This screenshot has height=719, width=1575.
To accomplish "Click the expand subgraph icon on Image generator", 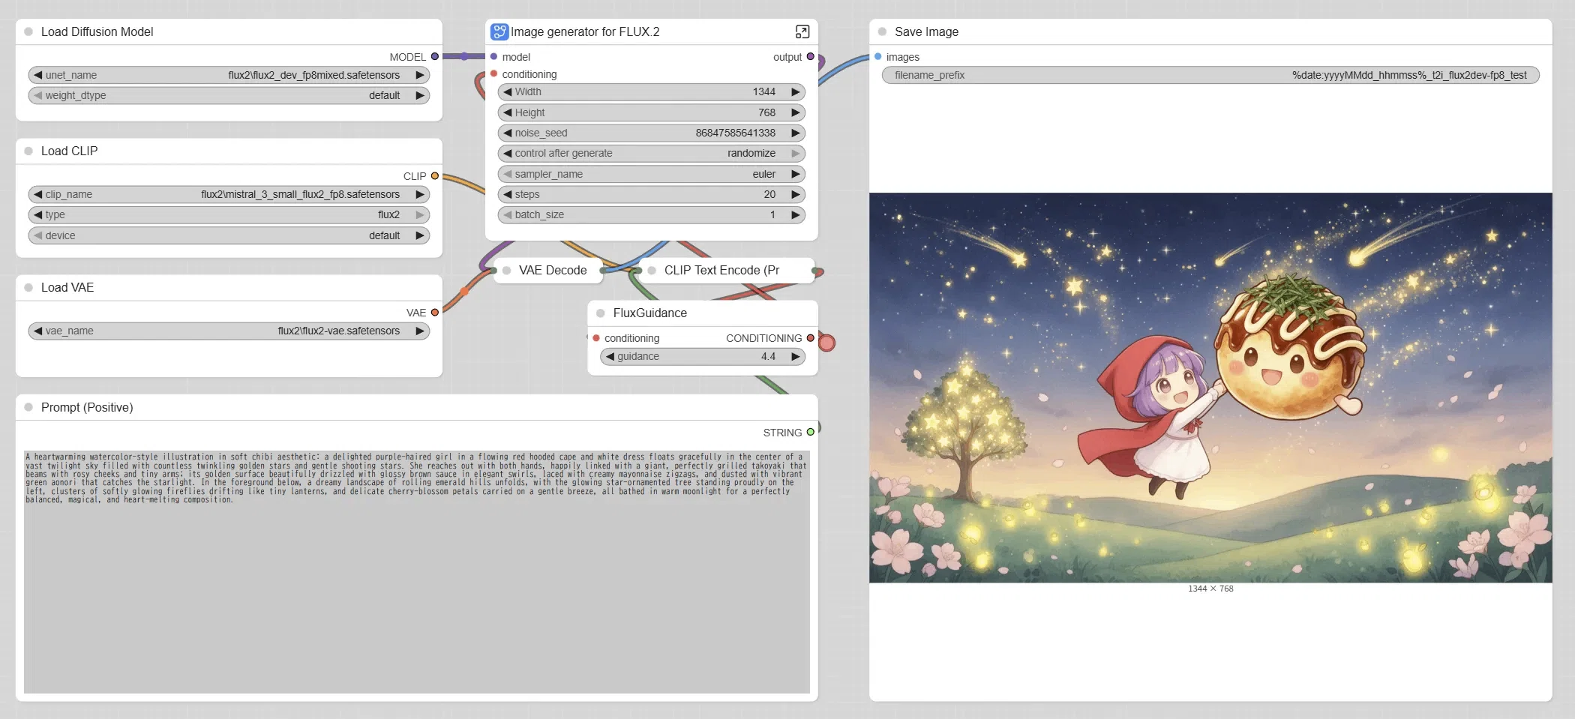I will click(x=802, y=31).
